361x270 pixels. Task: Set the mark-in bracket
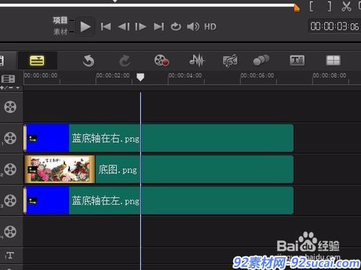pyautogui.click(x=311, y=6)
